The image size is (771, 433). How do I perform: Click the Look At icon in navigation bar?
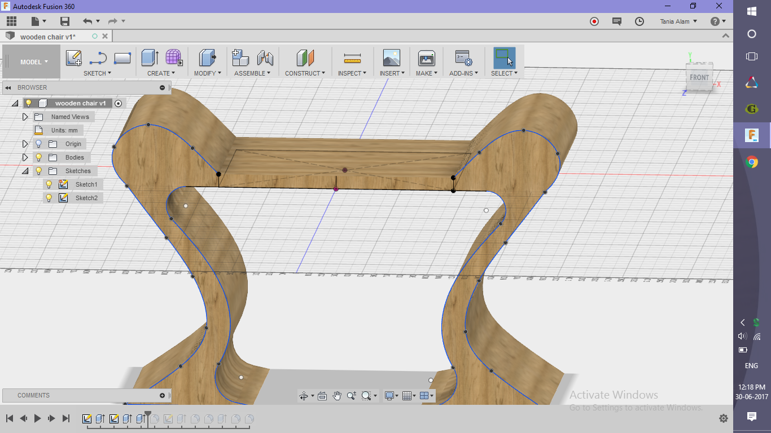point(322,396)
